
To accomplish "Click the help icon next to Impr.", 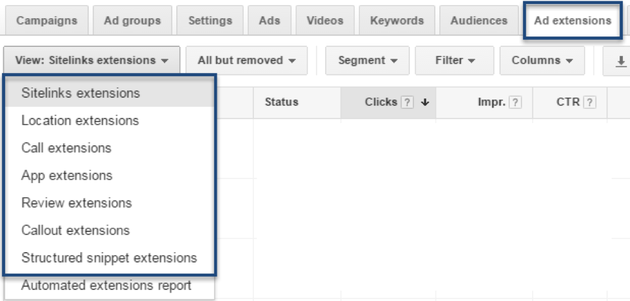I will click(x=515, y=102).
